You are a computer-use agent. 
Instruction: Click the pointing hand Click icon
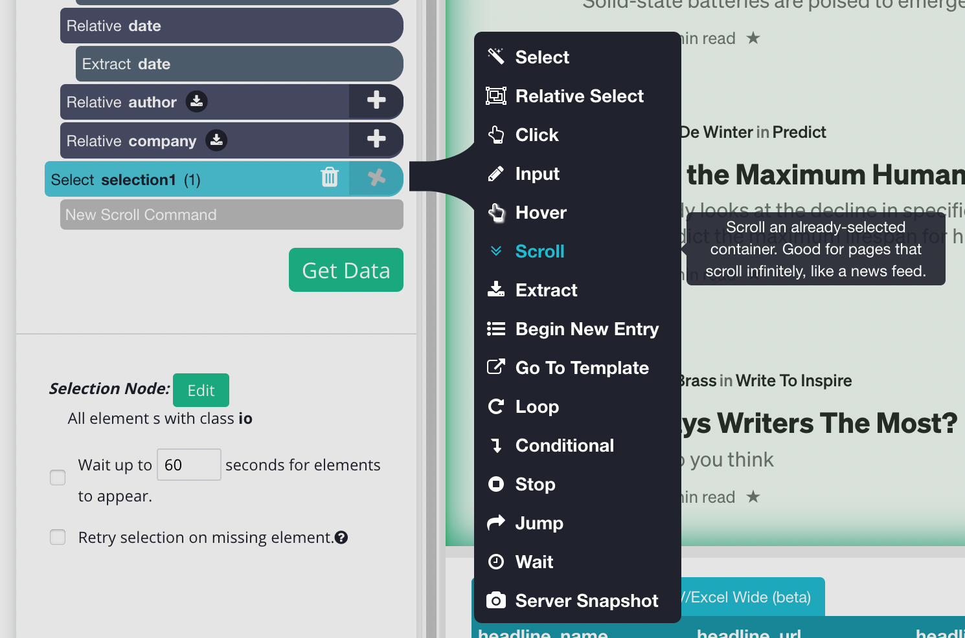(x=496, y=135)
